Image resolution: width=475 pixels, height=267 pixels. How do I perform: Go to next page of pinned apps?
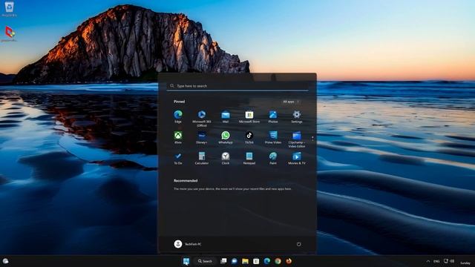312,140
